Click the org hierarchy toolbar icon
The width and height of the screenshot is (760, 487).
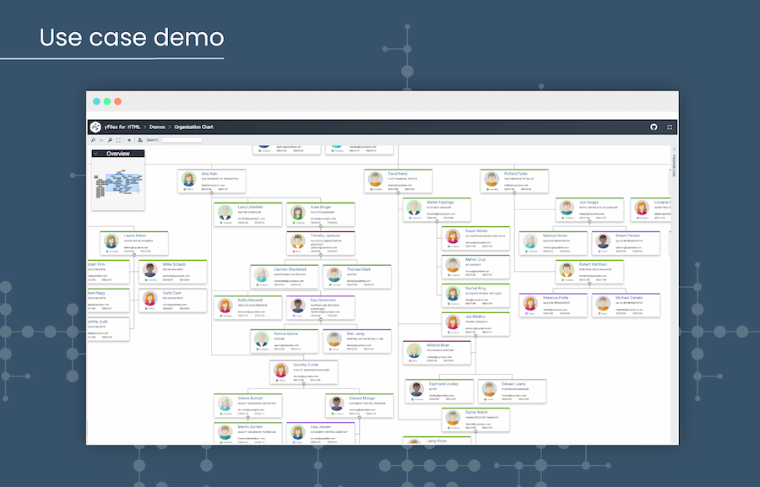pos(139,140)
